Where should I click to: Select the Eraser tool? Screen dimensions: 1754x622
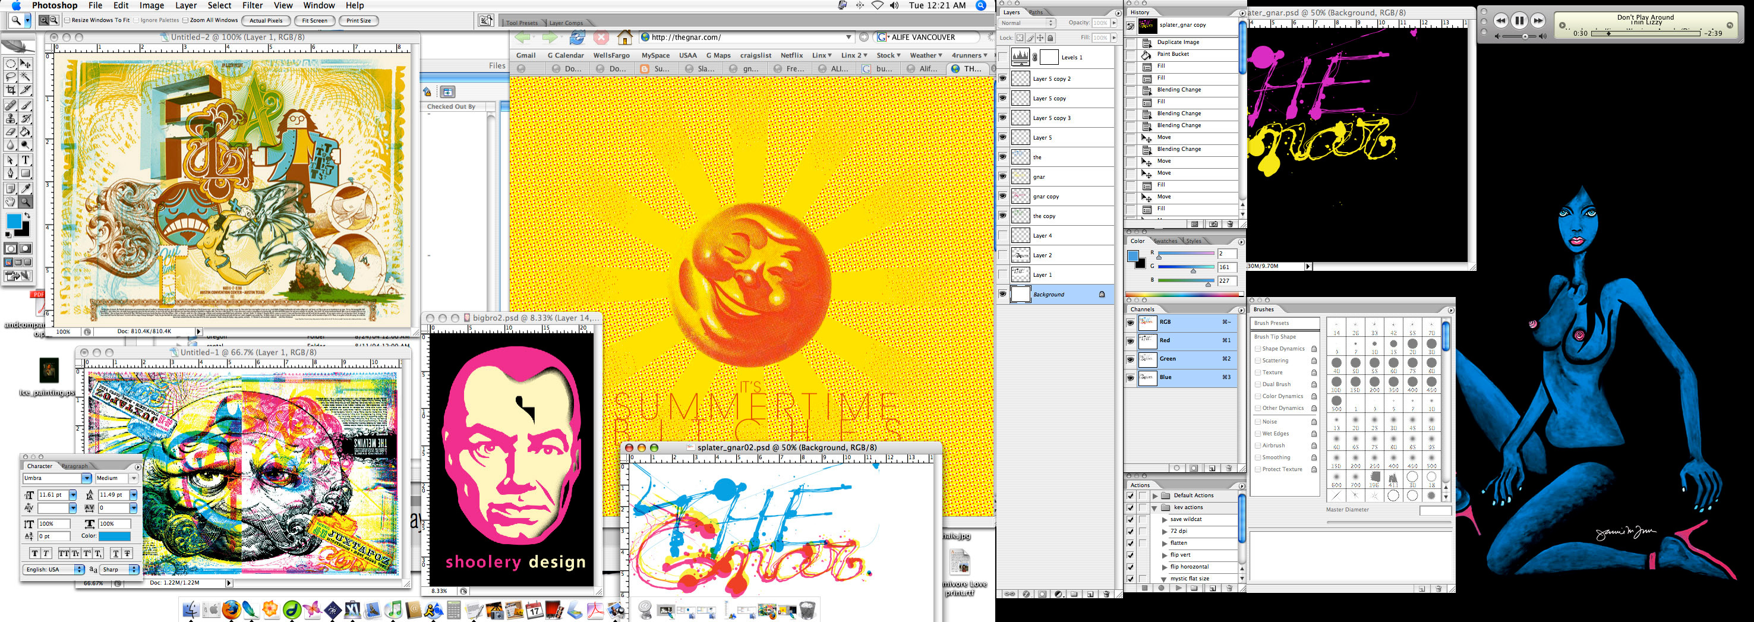click(x=11, y=131)
